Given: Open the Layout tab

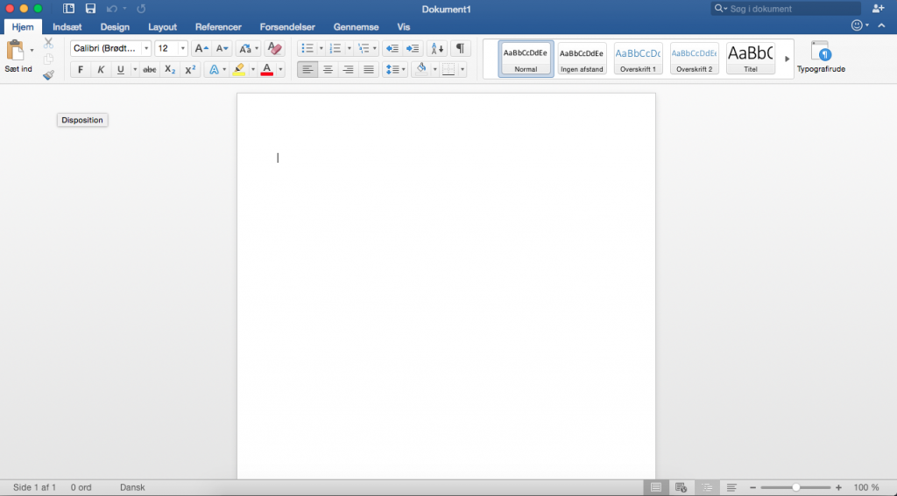Looking at the screenshot, I should 162,27.
